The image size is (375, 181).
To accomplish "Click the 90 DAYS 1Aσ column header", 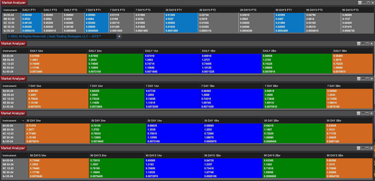I will tap(173, 155).
